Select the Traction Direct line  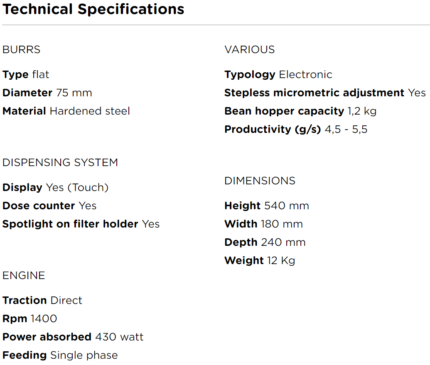coord(42,301)
